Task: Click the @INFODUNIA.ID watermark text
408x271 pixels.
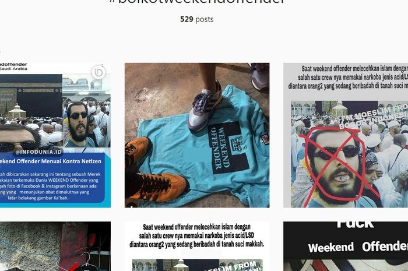Action: [x=38, y=152]
